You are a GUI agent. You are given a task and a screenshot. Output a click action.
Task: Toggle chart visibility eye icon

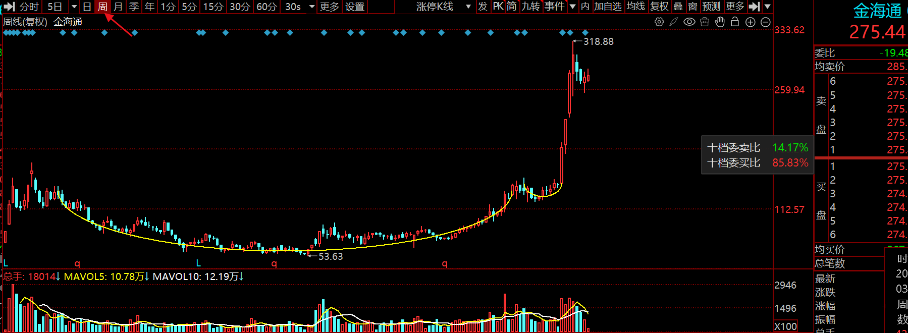tap(689, 22)
